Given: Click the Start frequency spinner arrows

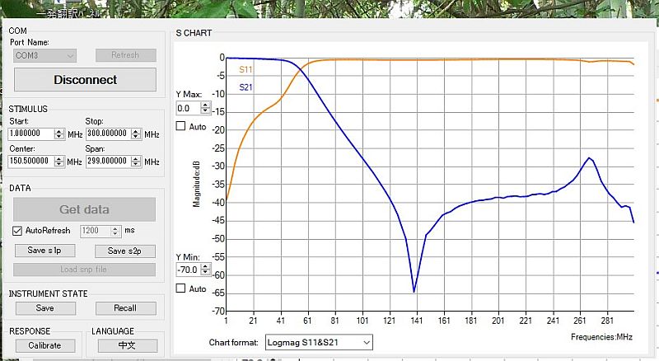Looking at the screenshot, I should (x=59, y=134).
